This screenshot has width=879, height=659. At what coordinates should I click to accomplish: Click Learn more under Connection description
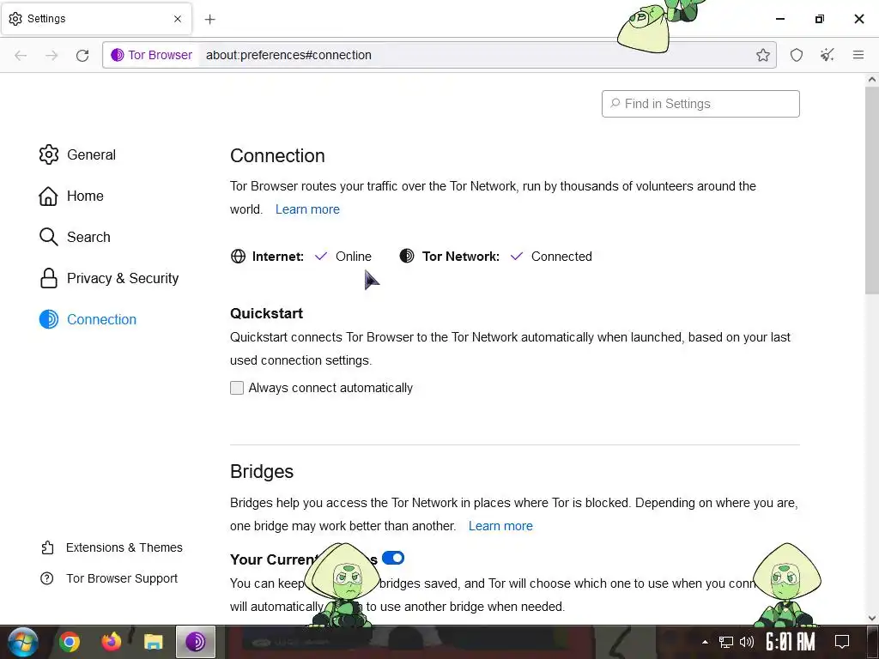point(307,209)
